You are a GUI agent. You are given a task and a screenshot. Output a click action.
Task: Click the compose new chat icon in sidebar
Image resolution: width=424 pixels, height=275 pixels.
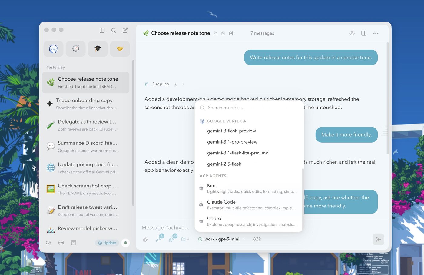125,30
